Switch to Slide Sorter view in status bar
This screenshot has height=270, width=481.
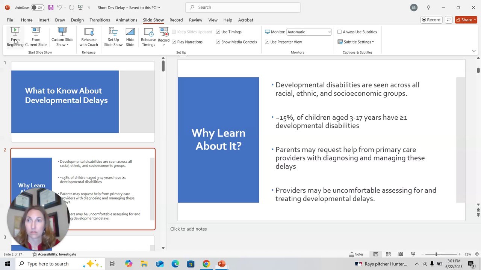388,254
